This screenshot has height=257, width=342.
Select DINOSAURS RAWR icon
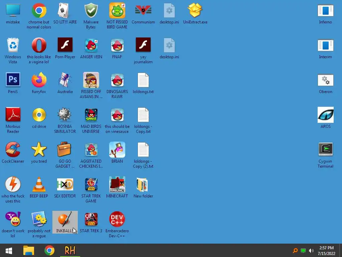click(117, 80)
